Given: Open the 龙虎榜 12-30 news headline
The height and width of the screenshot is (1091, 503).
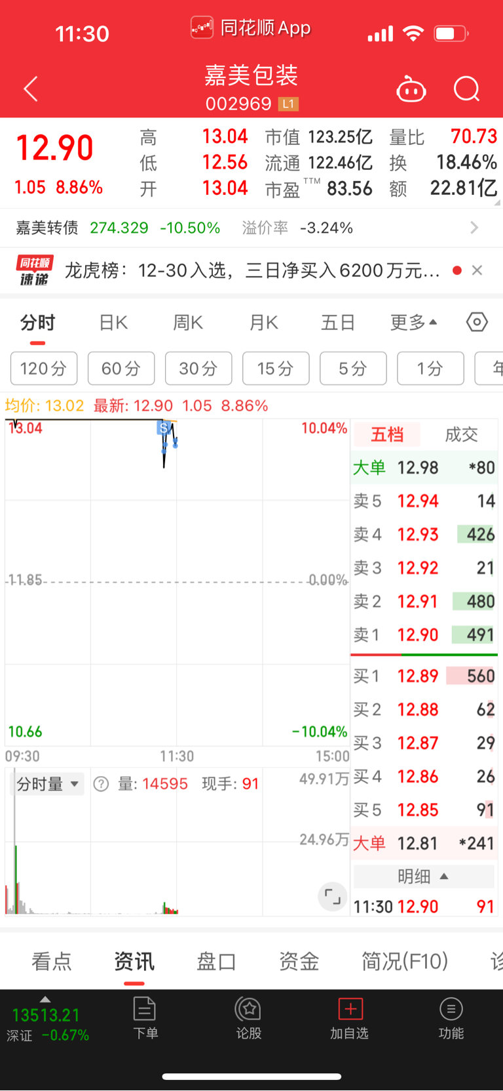Looking at the screenshot, I should coord(252,270).
